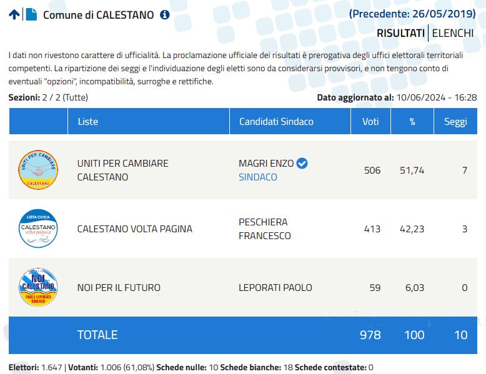Select the UNITI PER CAMBIARE CALESTANO list name

(122, 170)
